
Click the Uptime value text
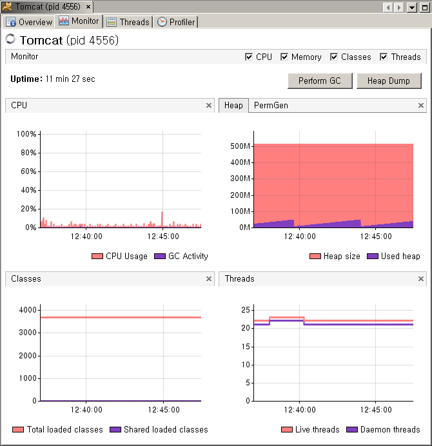coord(70,79)
